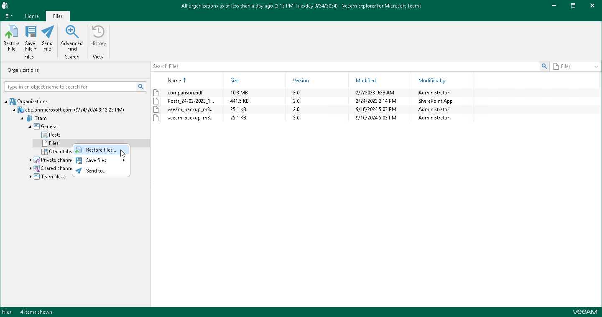Image resolution: width=602 pixels, height=317 pixels.
Task: Choose Restore files... from context menu
Action: pyautogui.click(x=101, y=150)
